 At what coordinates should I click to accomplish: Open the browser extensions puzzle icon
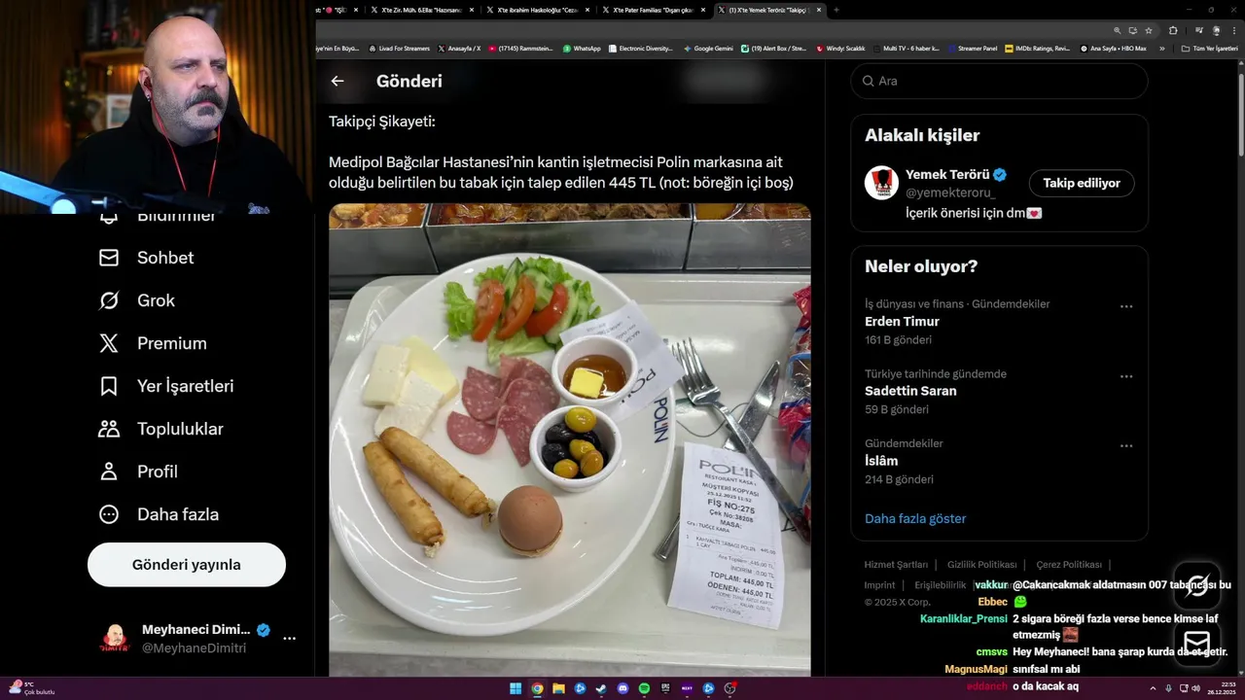coord(1173,30)
